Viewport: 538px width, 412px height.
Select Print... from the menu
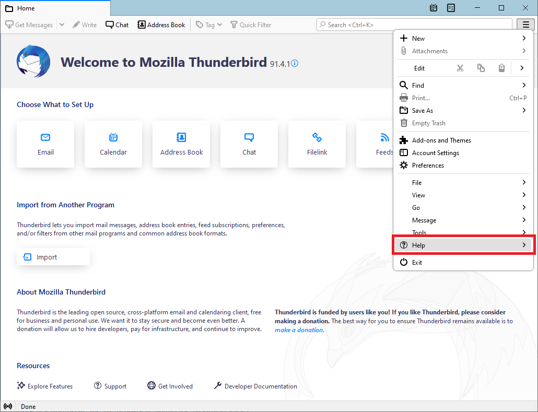pos(463,98)
